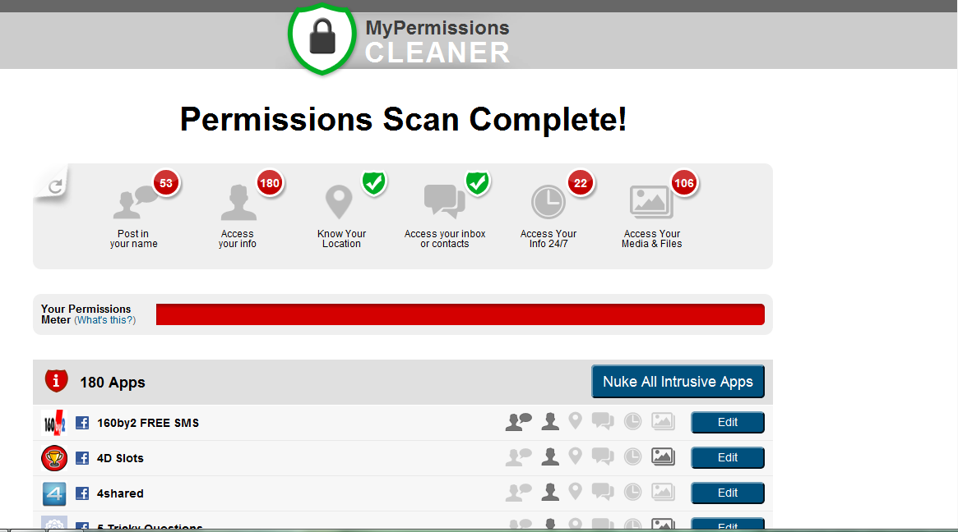Click clock icon in 4shared row
This screenshot has width=958, height=532.
tap(632, 493)
